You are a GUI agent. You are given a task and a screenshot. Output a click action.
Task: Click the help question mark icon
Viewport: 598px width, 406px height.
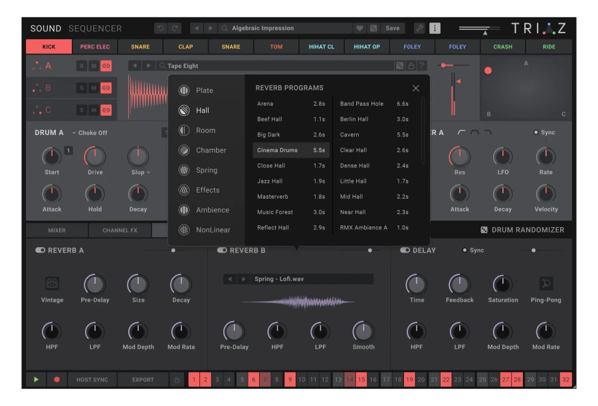pos(422,66)
